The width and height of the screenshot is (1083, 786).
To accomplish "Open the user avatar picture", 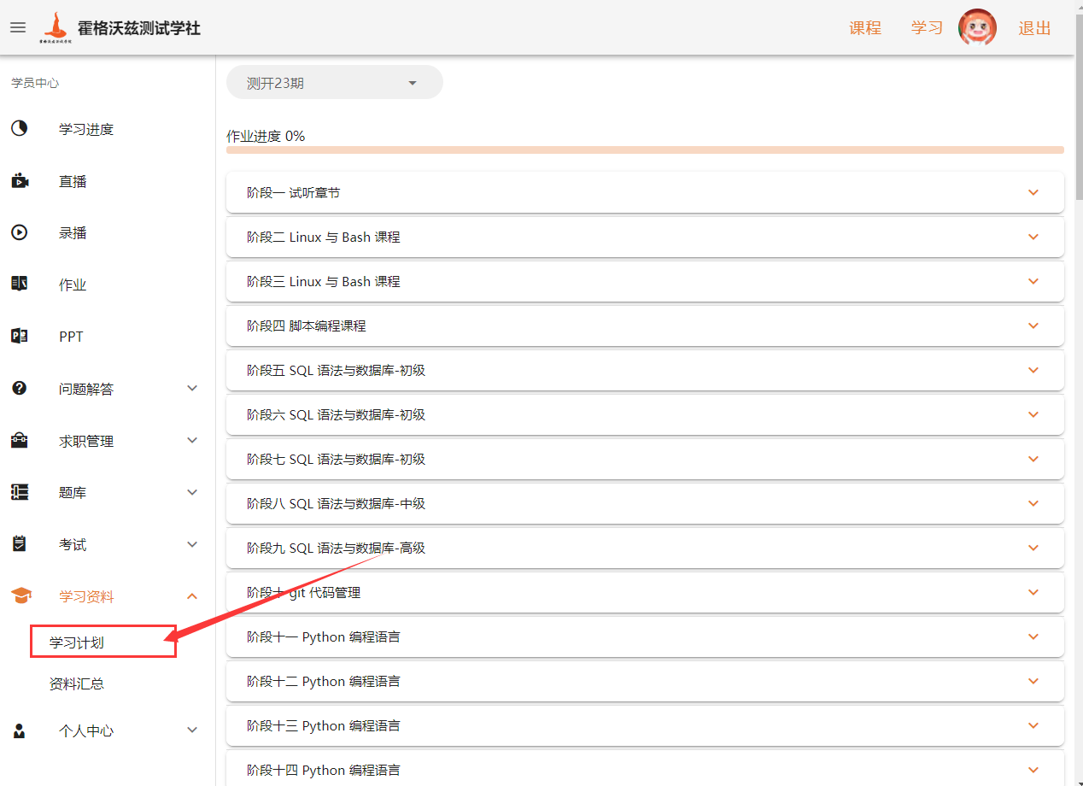I will point(977,28).
